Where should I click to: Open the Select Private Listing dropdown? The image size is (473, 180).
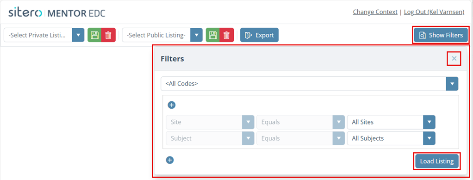(44, 35)
